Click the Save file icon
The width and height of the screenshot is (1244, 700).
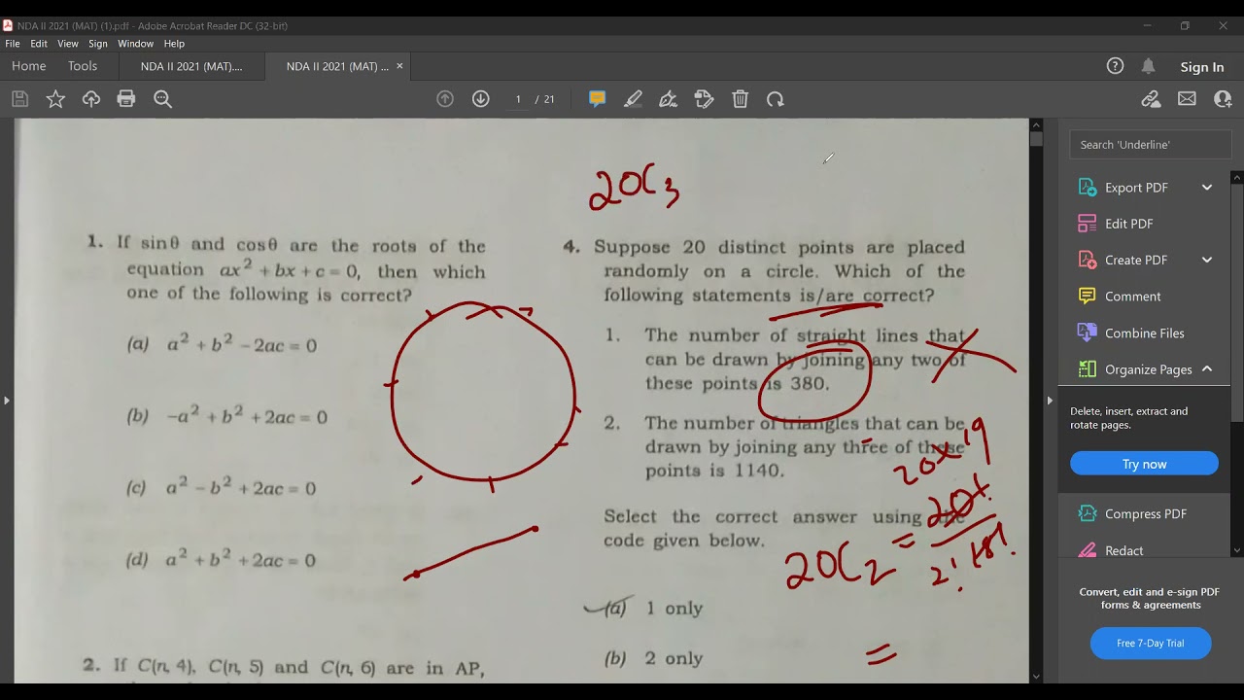coord(19,99)
